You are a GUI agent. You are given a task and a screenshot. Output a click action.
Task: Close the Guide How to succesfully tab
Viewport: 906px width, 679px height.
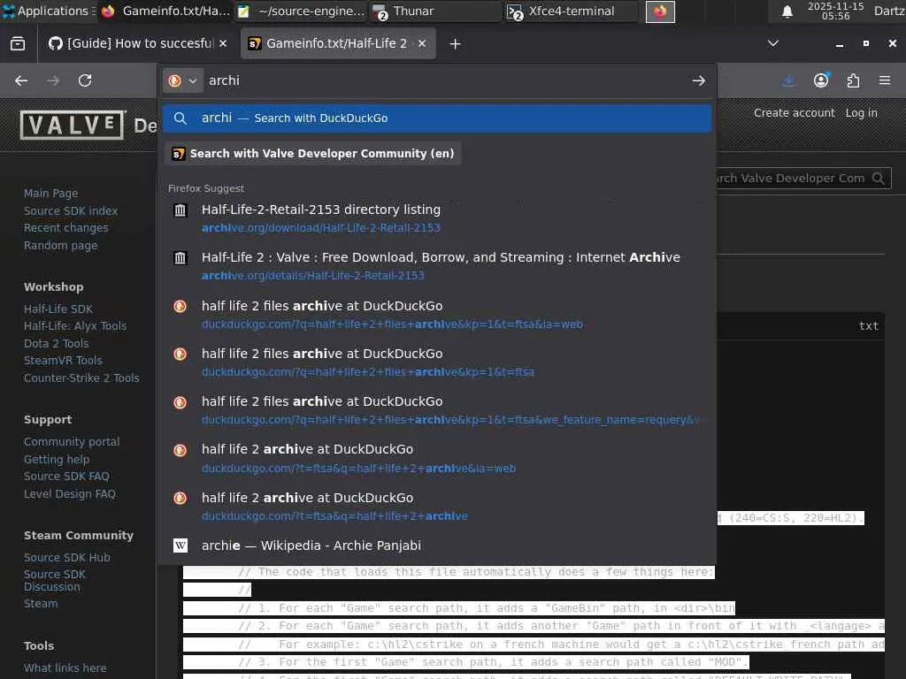pos(223,43)
